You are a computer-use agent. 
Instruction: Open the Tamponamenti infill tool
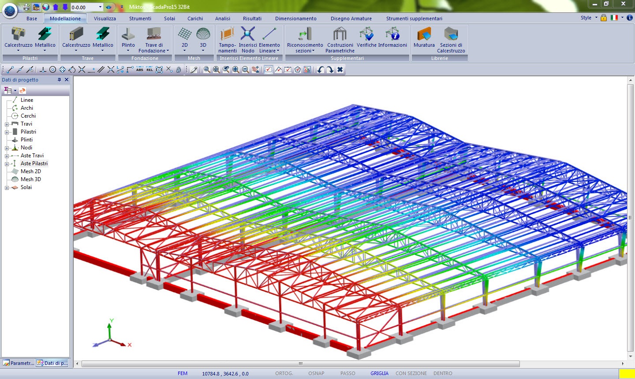click(x=227, y=35)
